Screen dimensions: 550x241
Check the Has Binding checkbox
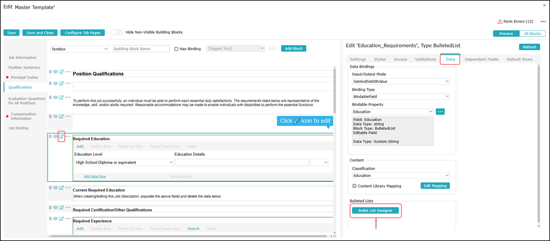pyautogui.click(x=177, y=49)
